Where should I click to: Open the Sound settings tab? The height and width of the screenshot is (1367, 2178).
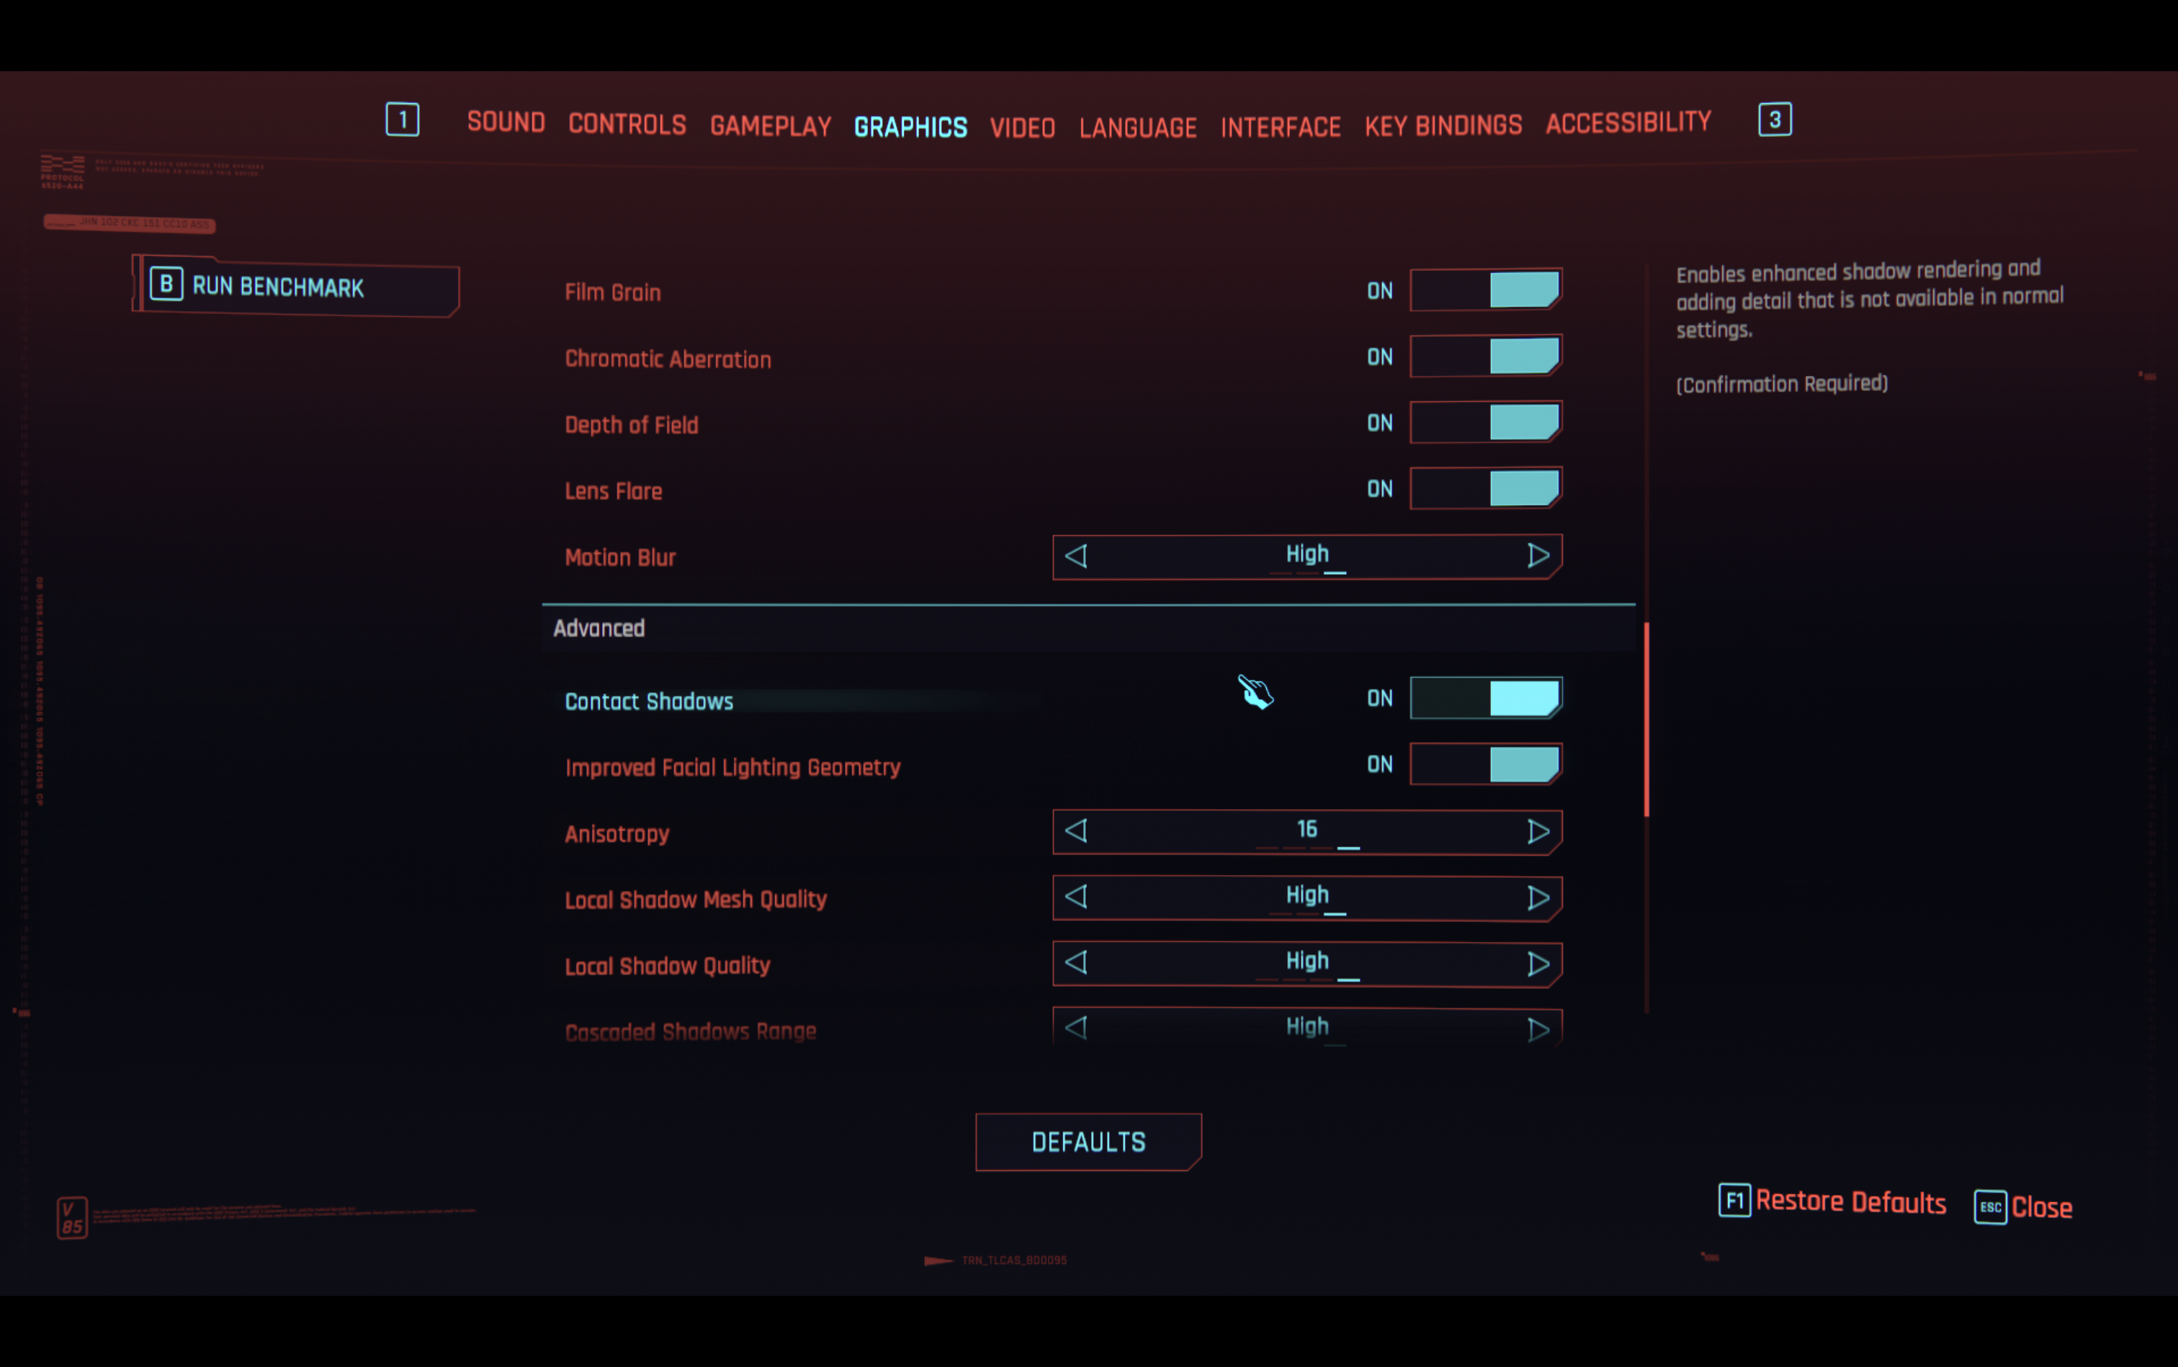pyautogui.click(x=506, y=122)
